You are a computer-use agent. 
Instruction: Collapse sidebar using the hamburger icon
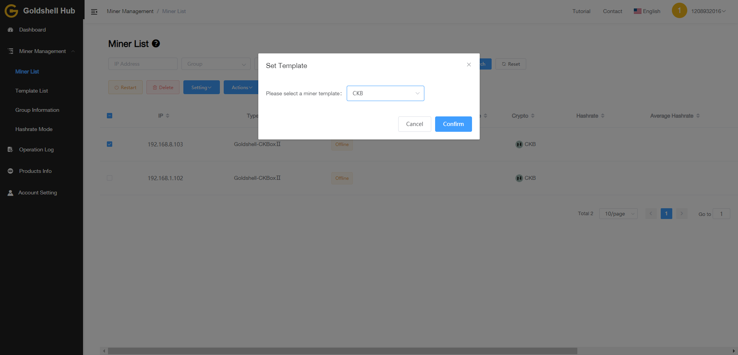tap(94, 12)
